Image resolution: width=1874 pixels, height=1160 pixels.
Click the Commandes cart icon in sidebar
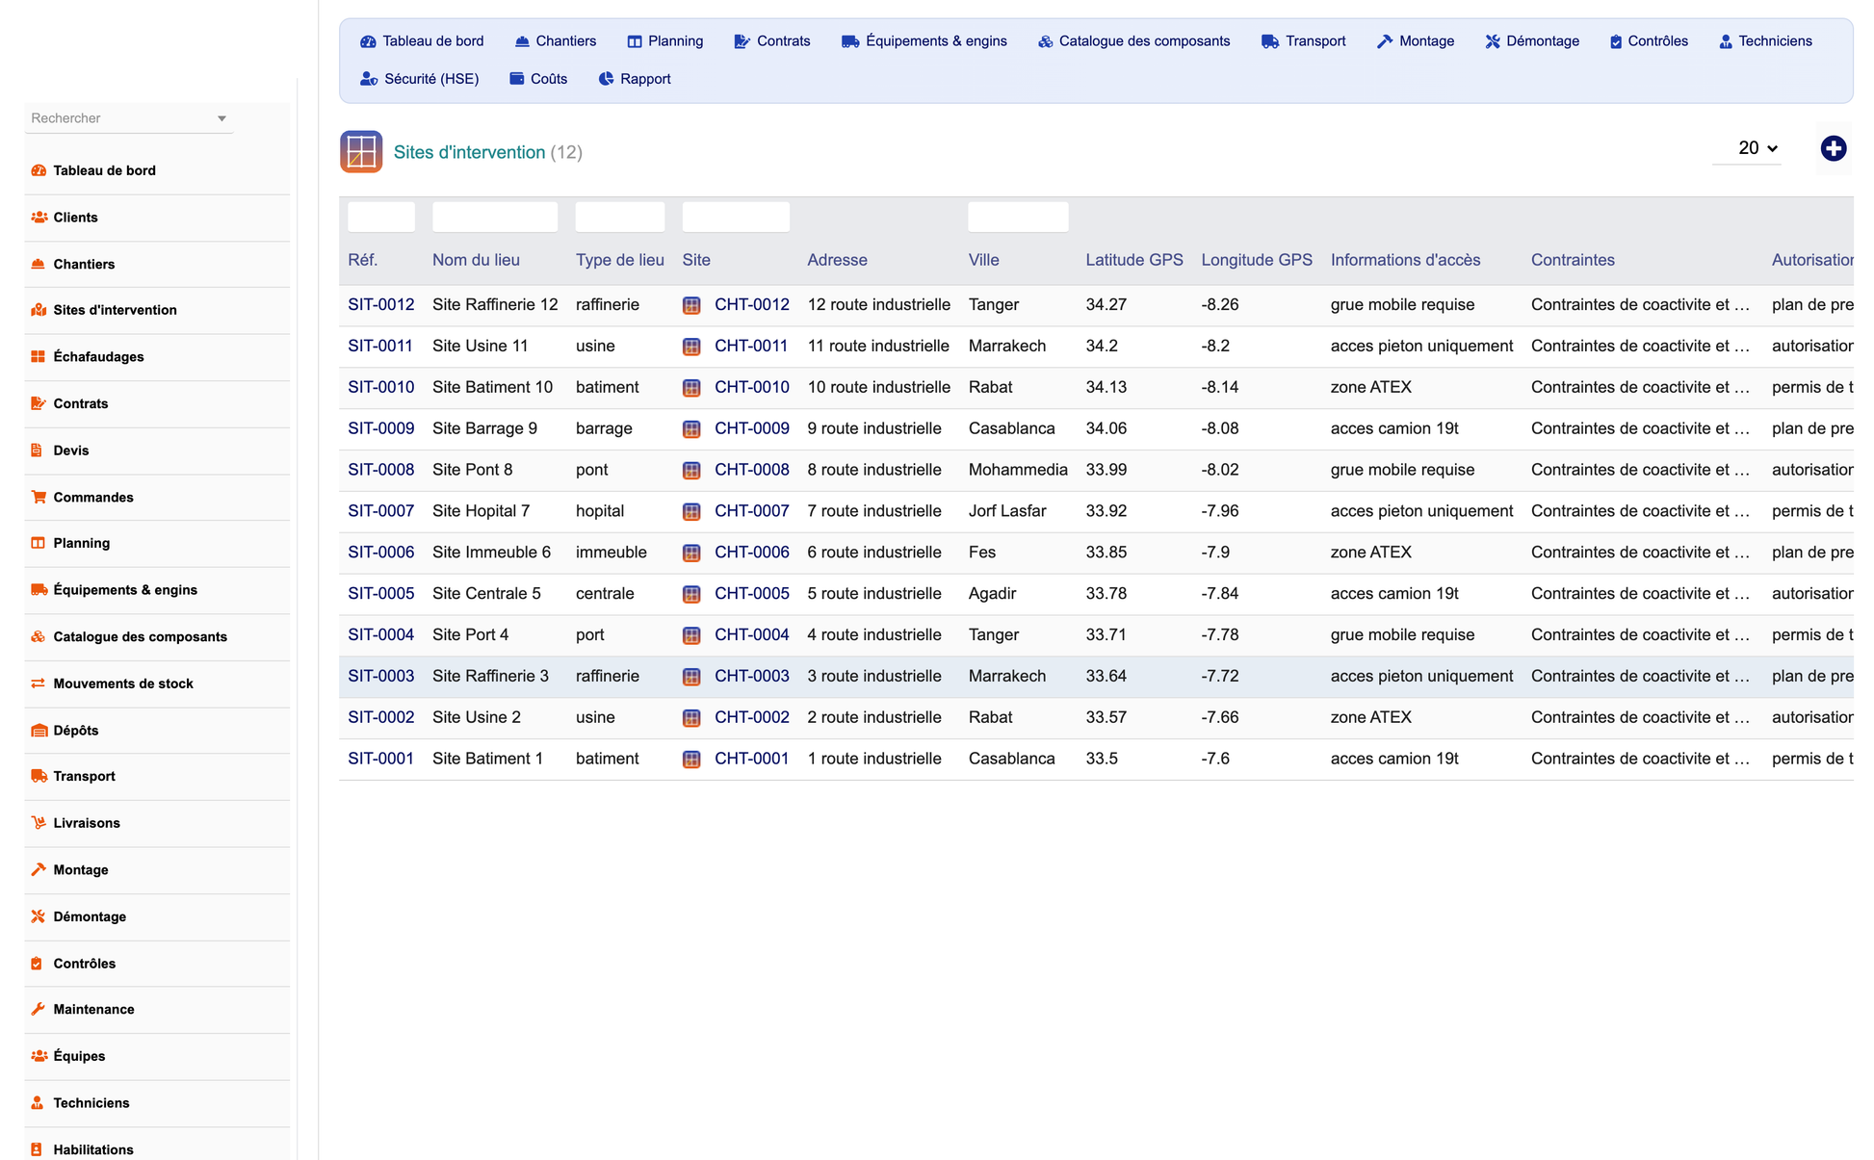39,497
